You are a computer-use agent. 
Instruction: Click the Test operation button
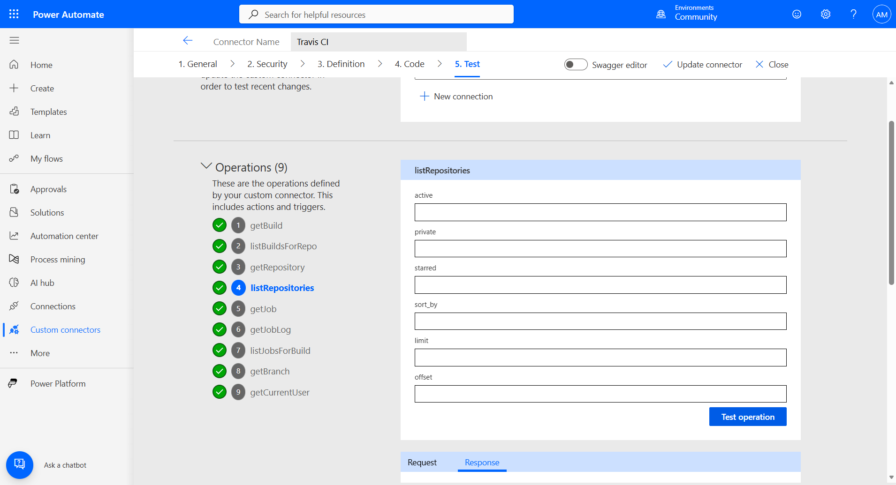pos(748,417)
